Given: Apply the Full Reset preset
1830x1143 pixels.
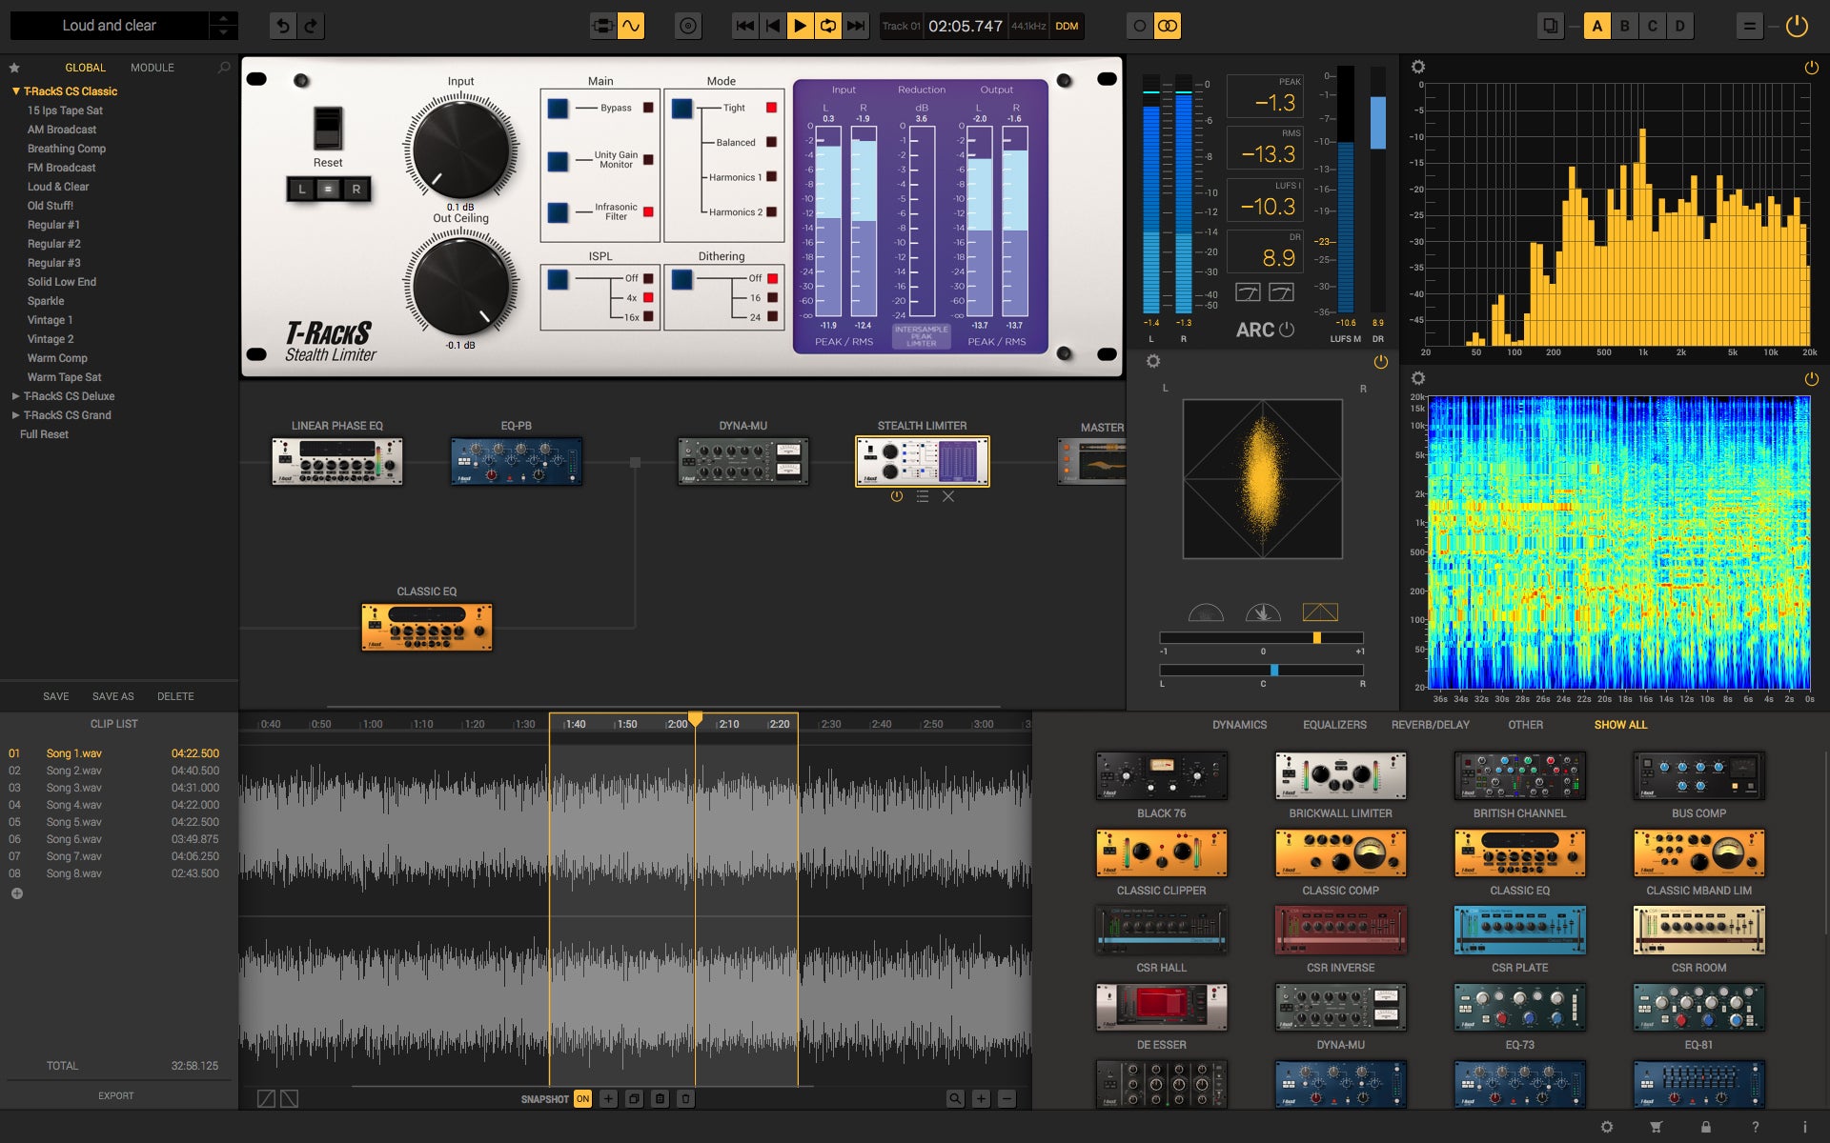Looking at the screenshot, I should pyautogui.click(x=43, y=433).
